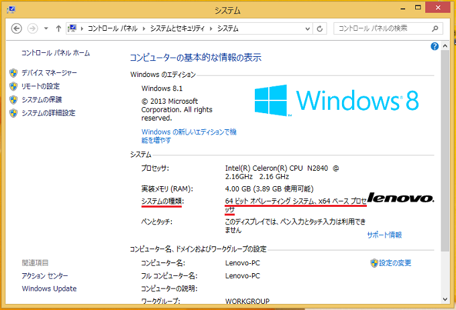The height and width of the screenshot is (310, 456).
Task: Click the Lenovo logo image
Action: tap(401, 198)
